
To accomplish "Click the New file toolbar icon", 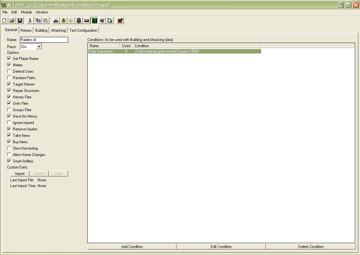I will point(4,21).
